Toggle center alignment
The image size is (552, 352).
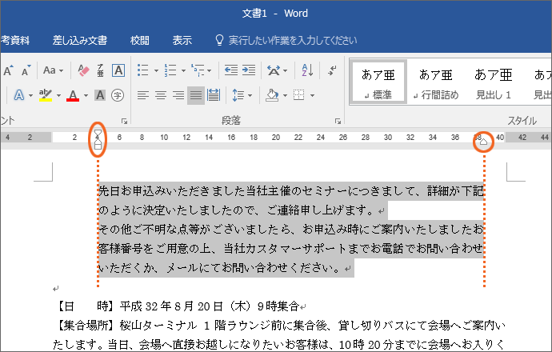(160, 95)
